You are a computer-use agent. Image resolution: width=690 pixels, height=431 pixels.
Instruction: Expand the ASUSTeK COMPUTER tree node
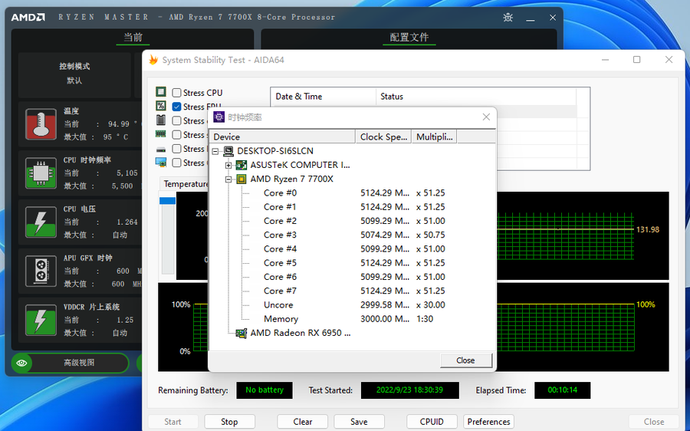point(228,165)
